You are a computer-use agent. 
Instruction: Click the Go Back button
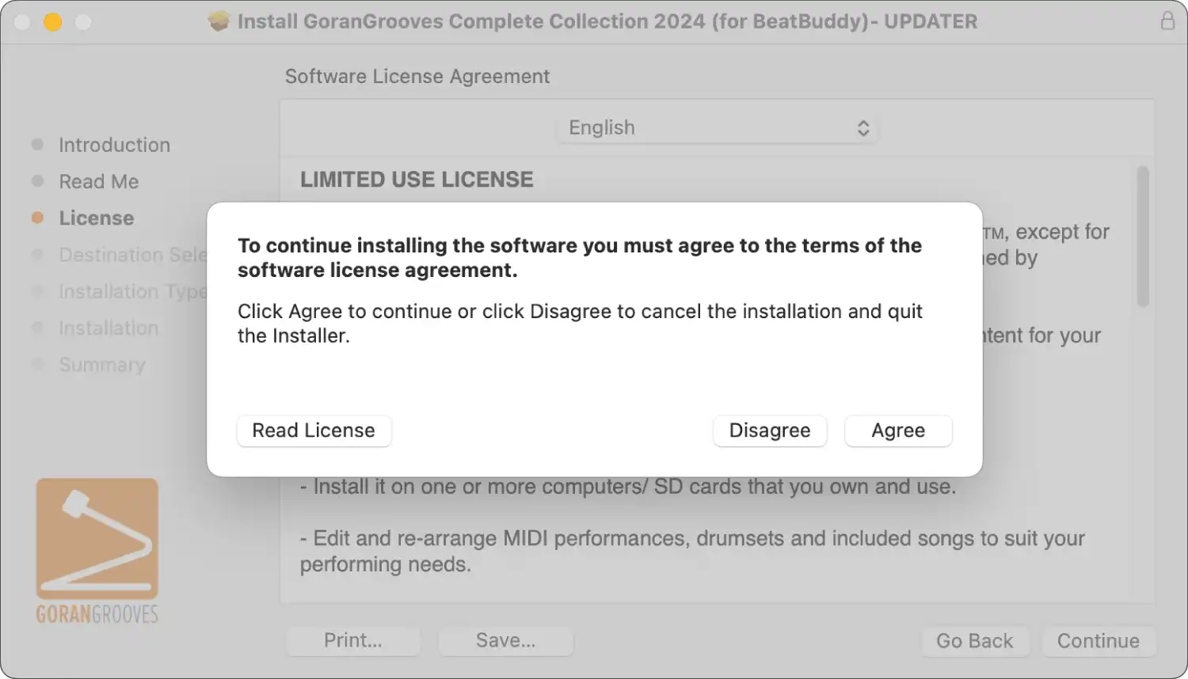pos(975,641)
